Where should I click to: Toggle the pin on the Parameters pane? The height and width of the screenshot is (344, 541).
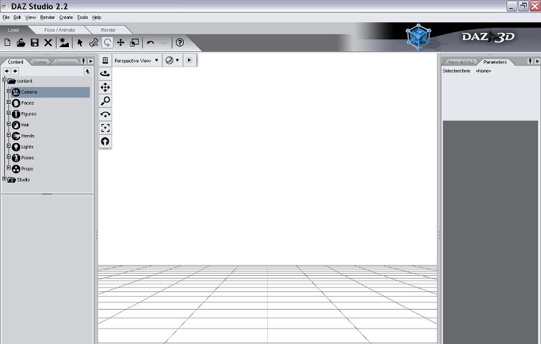point(523,62)
